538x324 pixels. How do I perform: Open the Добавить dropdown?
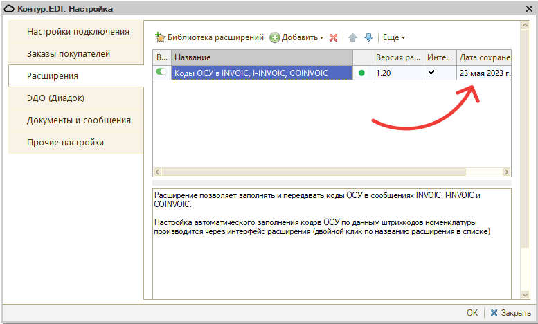point(297,37)
